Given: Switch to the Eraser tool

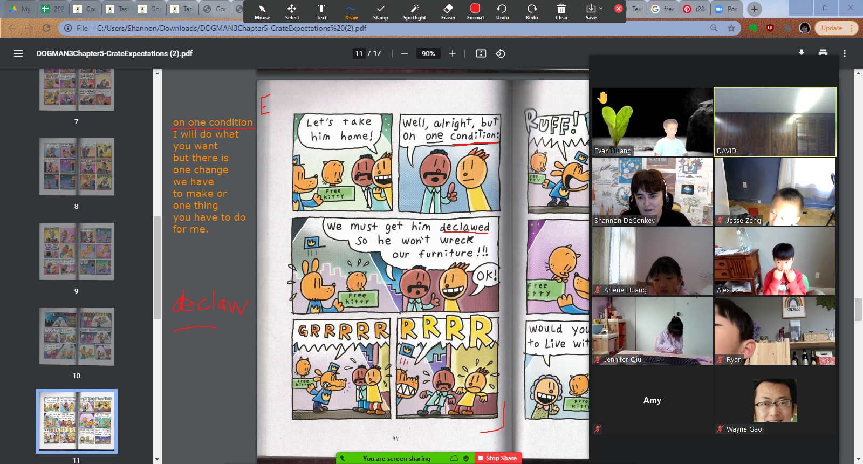Looking at the screenshot, I should (448, 11).
